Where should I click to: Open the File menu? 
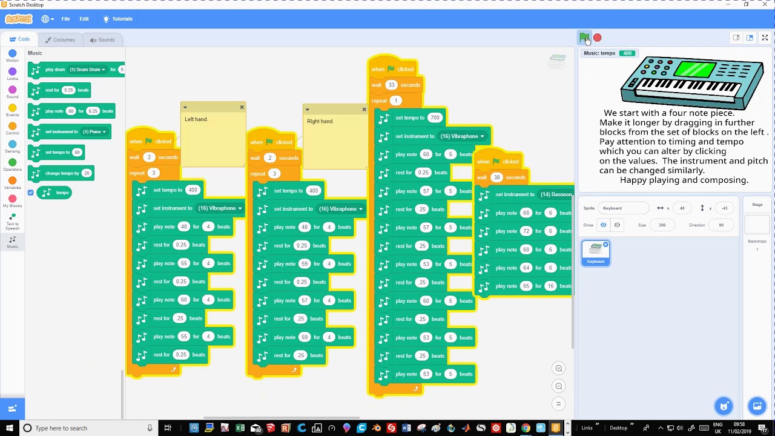65,19
